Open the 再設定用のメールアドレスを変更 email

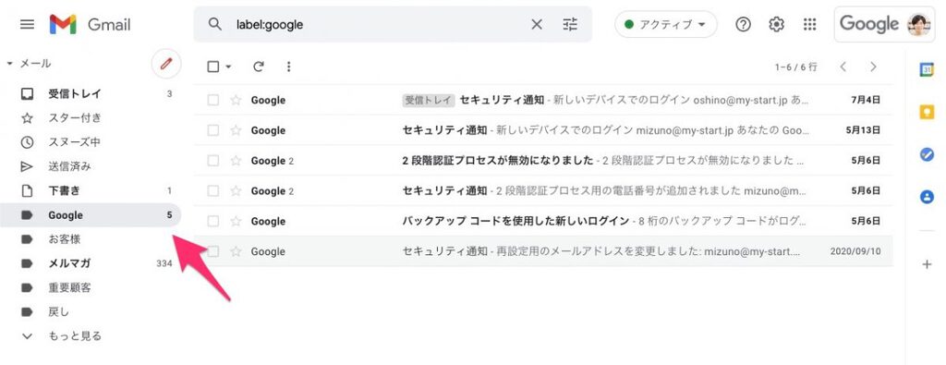543,251
